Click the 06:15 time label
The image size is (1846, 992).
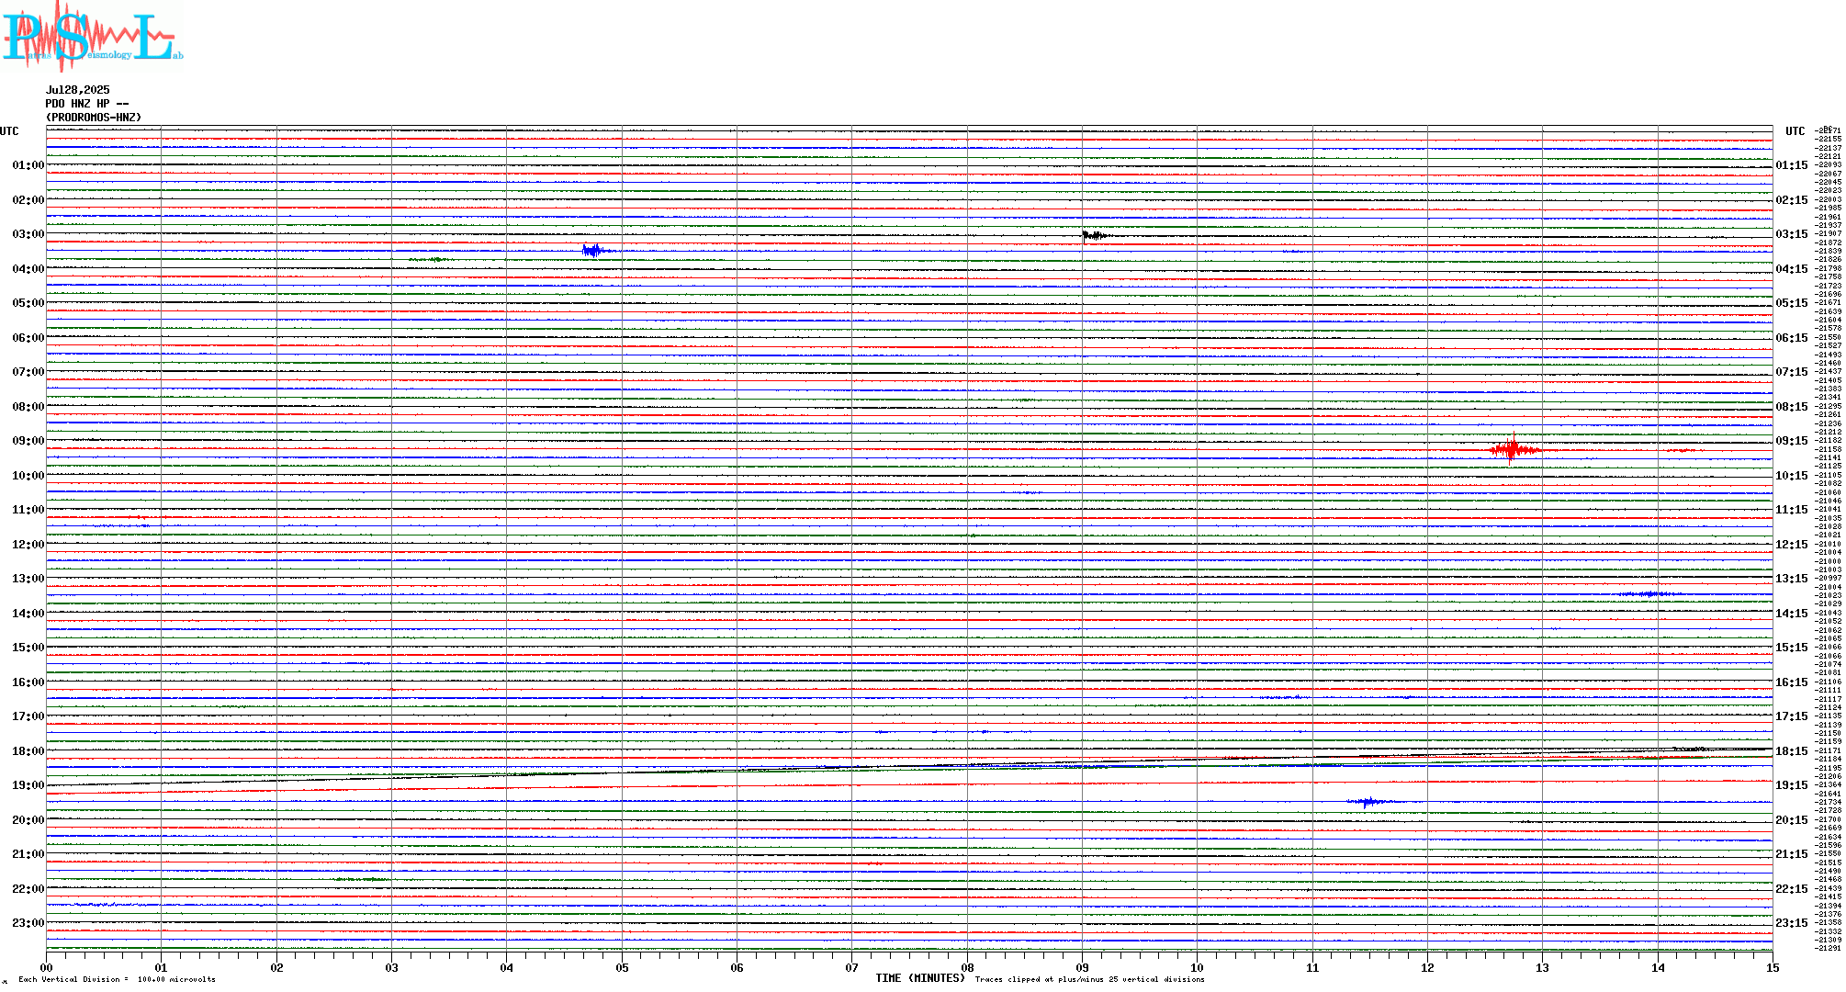coord(1791,338)
